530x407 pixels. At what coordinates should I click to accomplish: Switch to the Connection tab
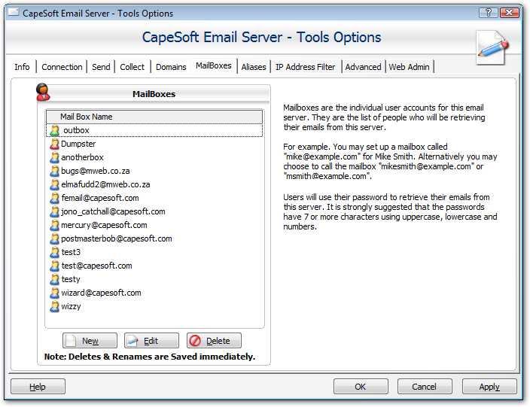[62, 67]
